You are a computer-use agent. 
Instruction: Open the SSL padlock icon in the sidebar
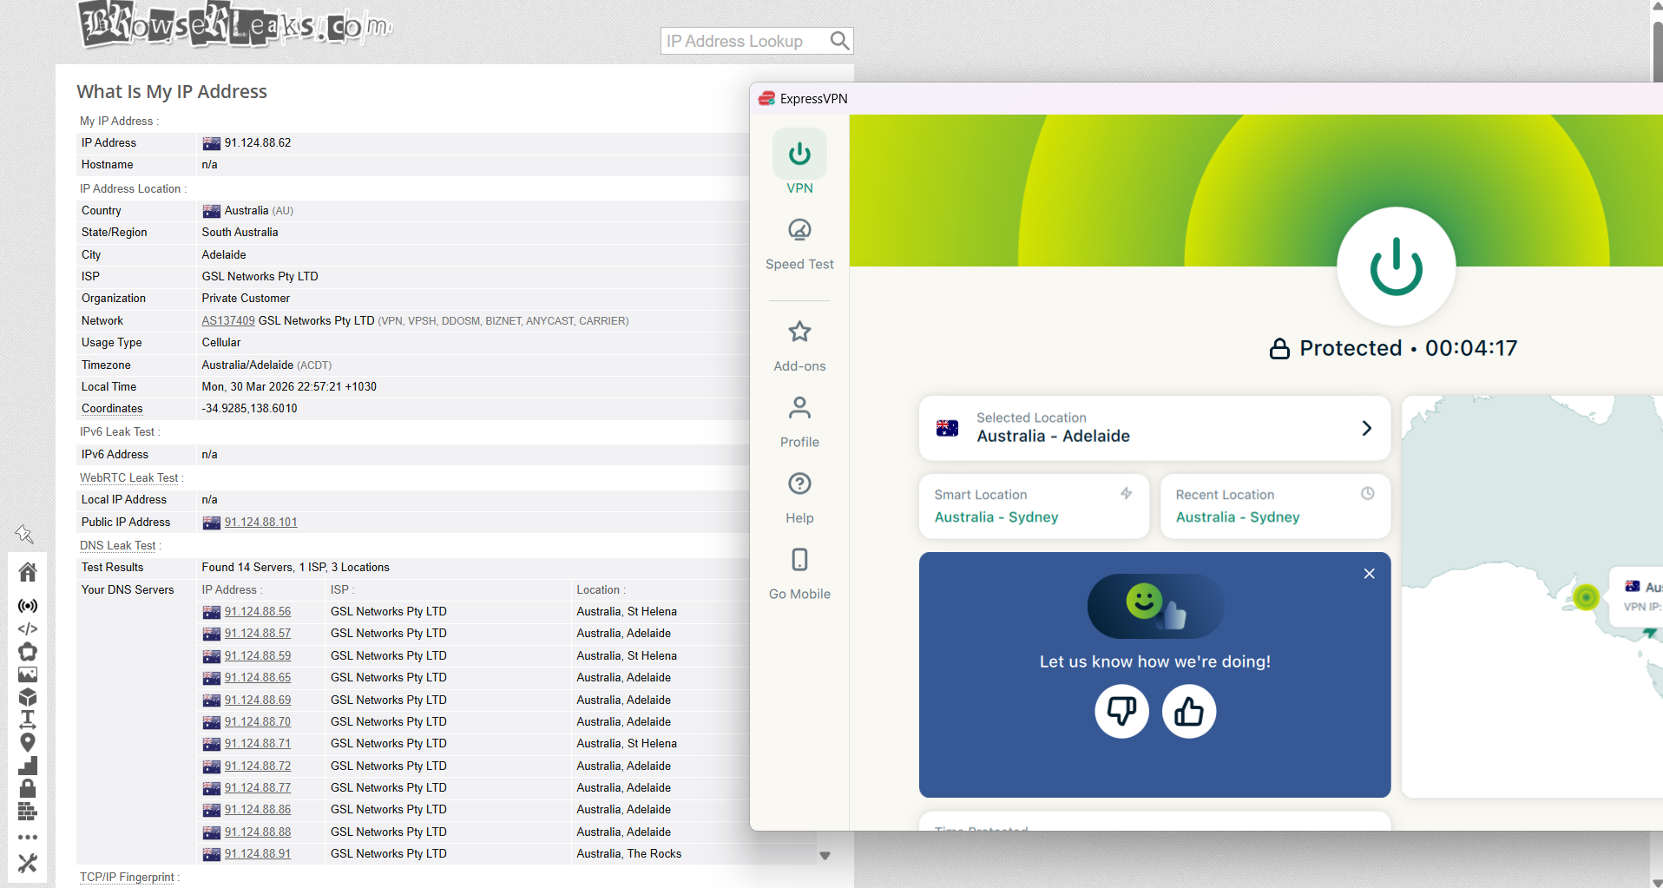tap(28, 788)
